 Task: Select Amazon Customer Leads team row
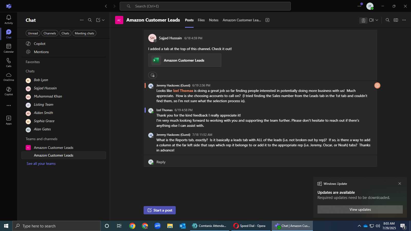click(x=64, y=148)
